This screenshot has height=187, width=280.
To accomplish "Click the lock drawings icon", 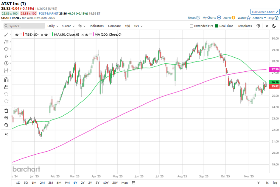I will coord(6,87).
